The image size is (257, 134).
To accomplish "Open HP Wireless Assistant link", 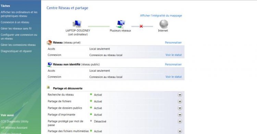I will 14,128.
